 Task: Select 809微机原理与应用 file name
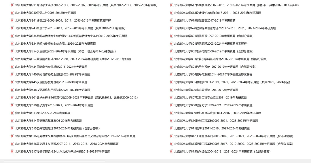tap(217, 113)
